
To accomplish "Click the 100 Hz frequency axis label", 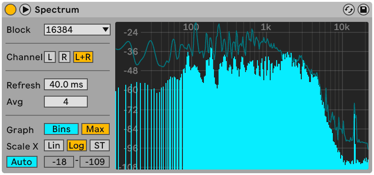I will pyautogui.click(x=191, y=27).
